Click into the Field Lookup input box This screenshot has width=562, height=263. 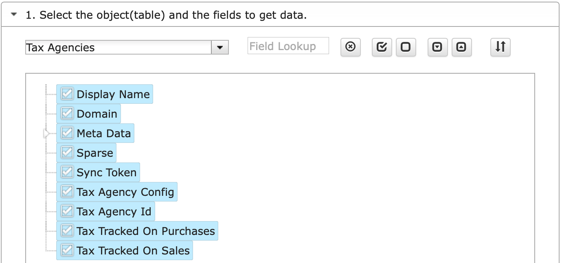(288, 46)
